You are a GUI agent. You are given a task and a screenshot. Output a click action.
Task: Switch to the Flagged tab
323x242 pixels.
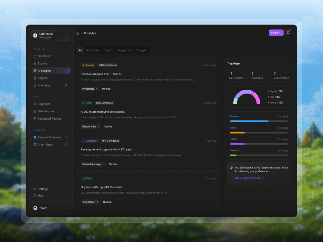pos(142,50)
